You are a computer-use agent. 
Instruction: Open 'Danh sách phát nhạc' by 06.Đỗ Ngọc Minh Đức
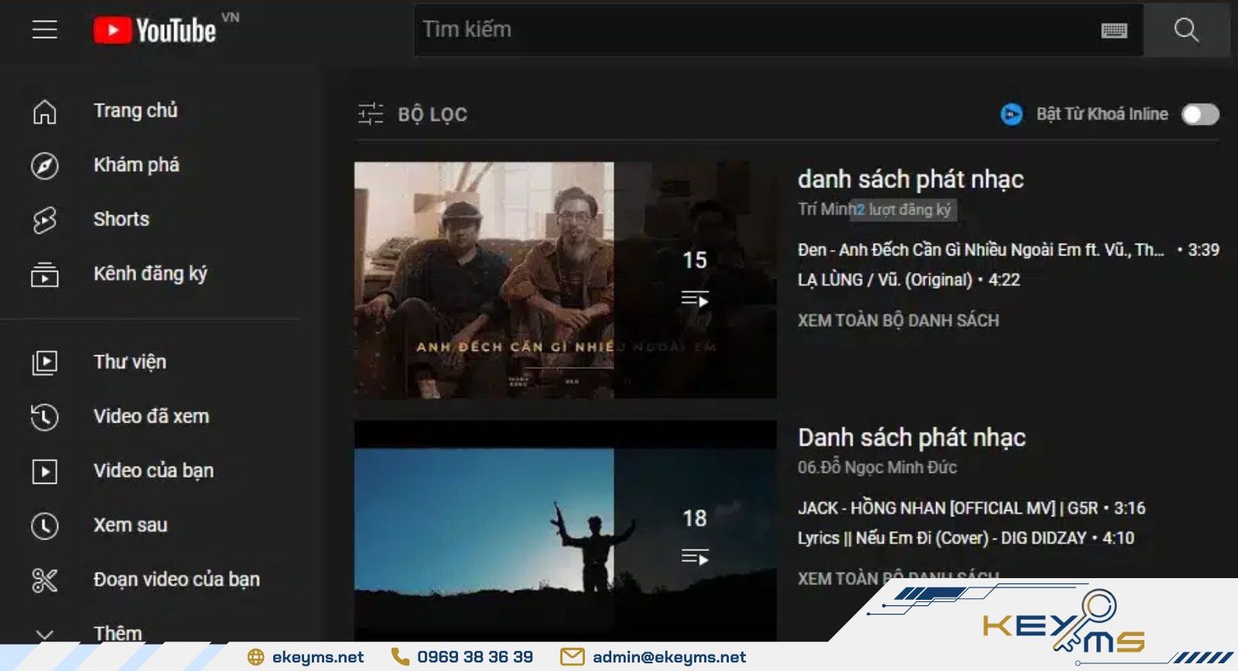[x=911, y=438]
